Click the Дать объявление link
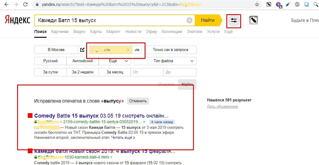This screenshot has height=165, width=319. (x=223, y=106)
